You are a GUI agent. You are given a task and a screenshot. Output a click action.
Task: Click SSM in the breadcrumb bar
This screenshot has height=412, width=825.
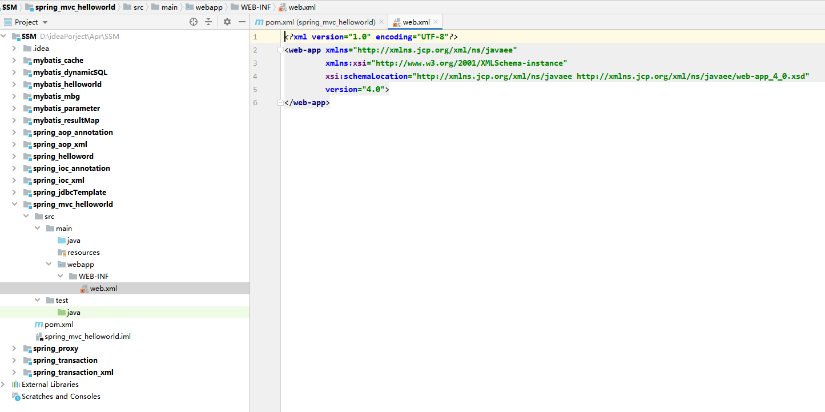(x=10, y=7)
